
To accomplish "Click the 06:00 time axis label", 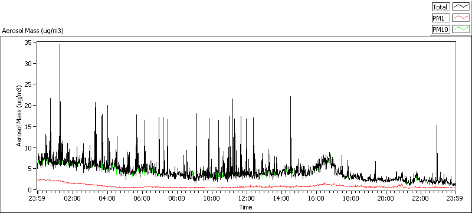I will (142, 199).
